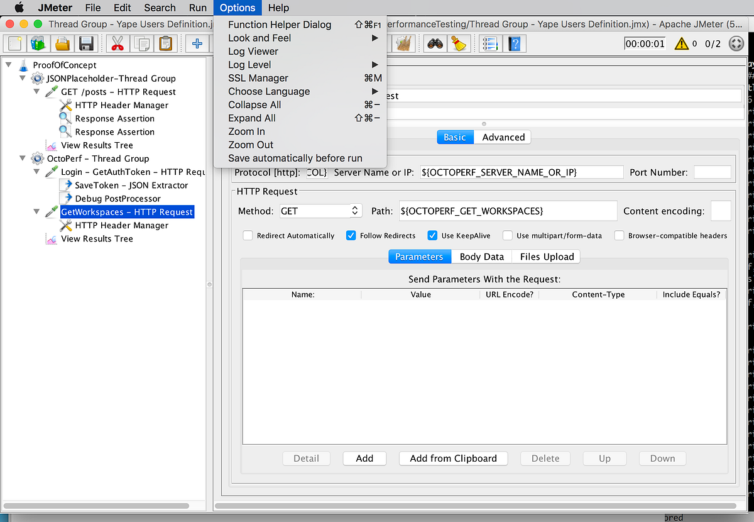Click Add from Clipboard button
The height and width of the screenshot is (522, 754).
pyautogui.click(x=453, y=458)
